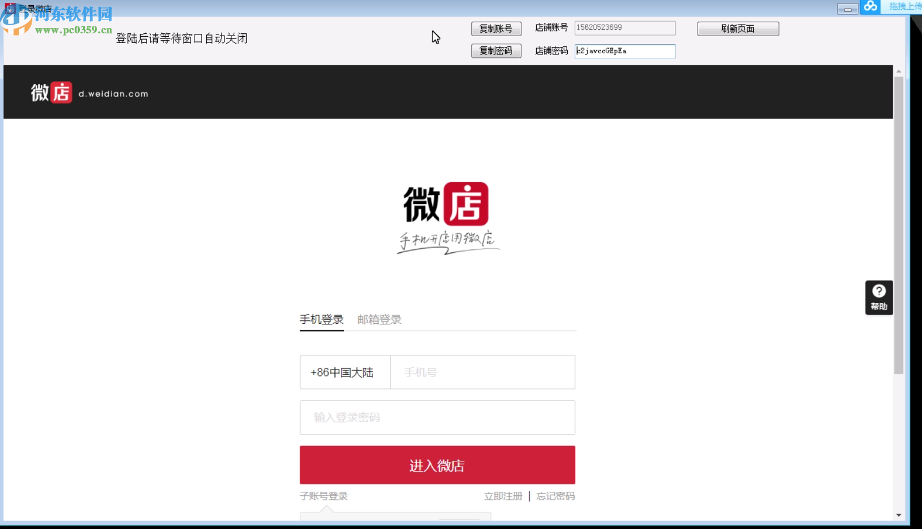This screenshot has height=529, width=922.
Task: Click the blue Baidu Netdisk cloud icon
Action: tap(870, 7)
